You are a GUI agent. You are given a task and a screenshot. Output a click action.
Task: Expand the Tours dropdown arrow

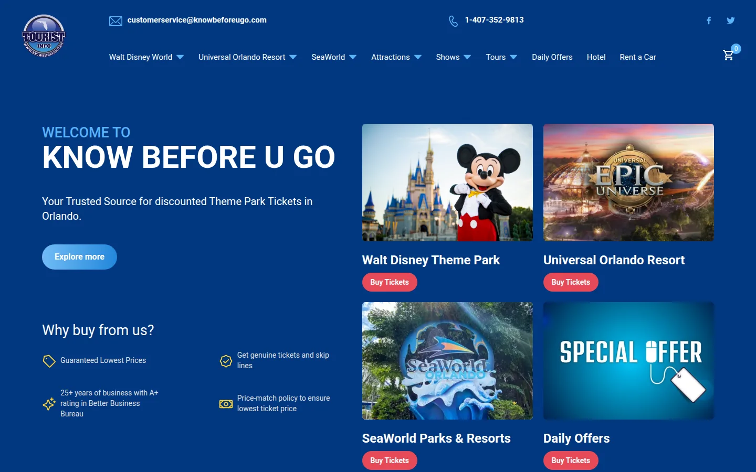click(x=513, y=57)
